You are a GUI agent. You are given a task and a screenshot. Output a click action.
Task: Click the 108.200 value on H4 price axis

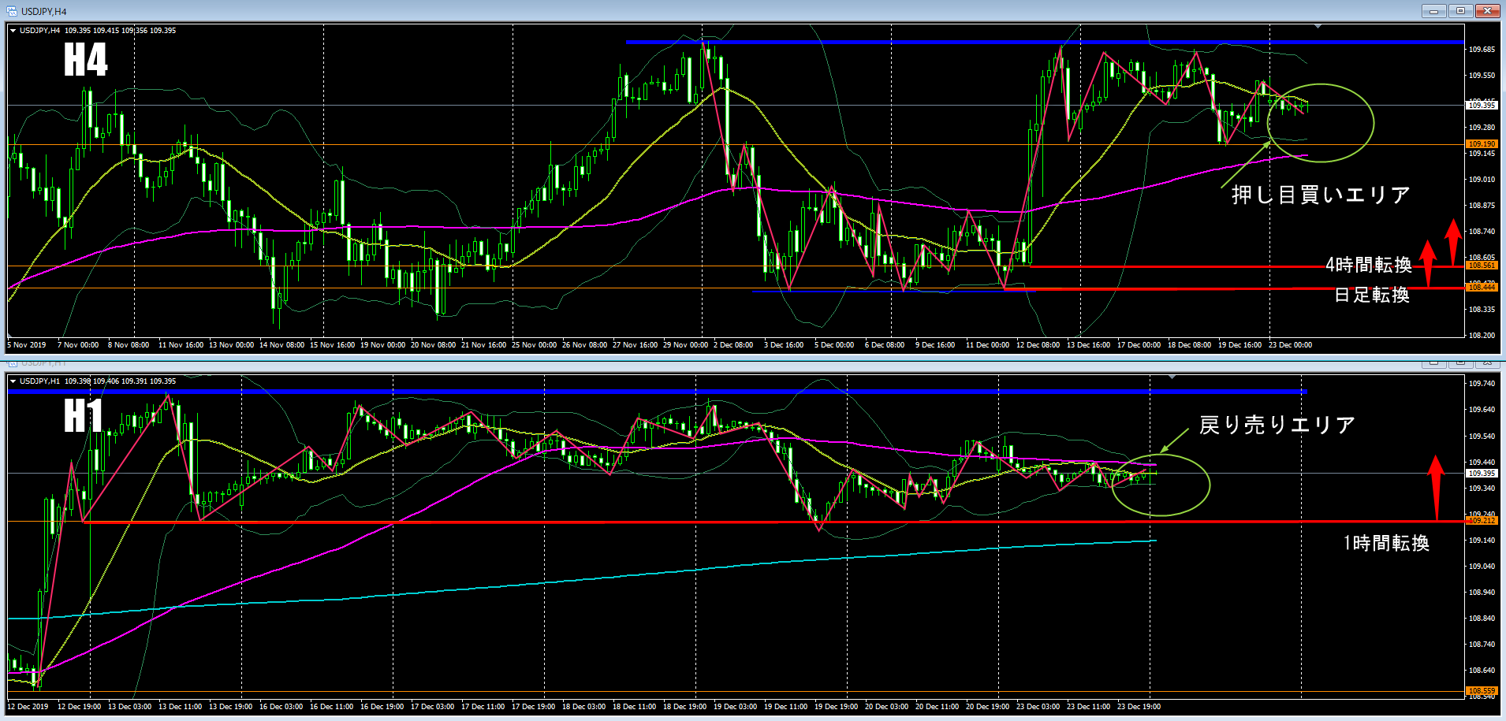(x=1482, y=336)
